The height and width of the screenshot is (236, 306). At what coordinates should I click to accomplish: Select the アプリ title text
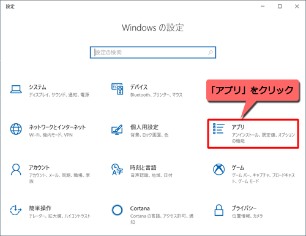tap(238, 127)
